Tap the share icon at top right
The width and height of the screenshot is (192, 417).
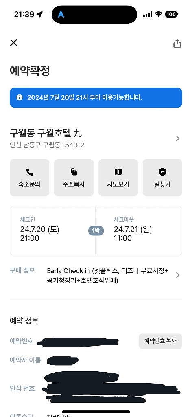click(x=177, y=43)
